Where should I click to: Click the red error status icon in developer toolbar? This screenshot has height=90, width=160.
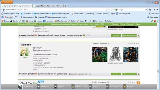(155, 21)
